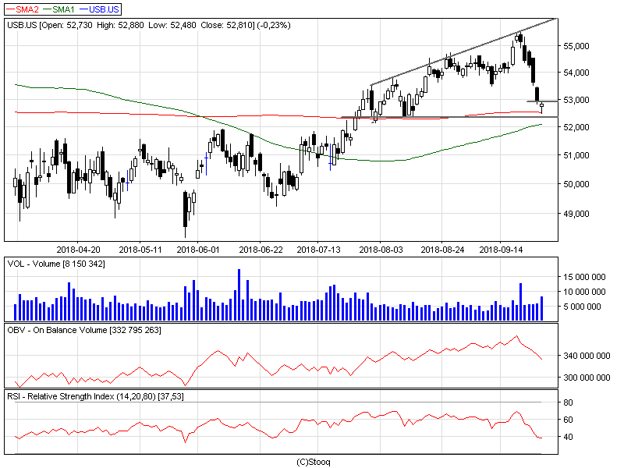Click the RSI axis label 60
Viewport: 624px width, 468px height.
(569, 420)
